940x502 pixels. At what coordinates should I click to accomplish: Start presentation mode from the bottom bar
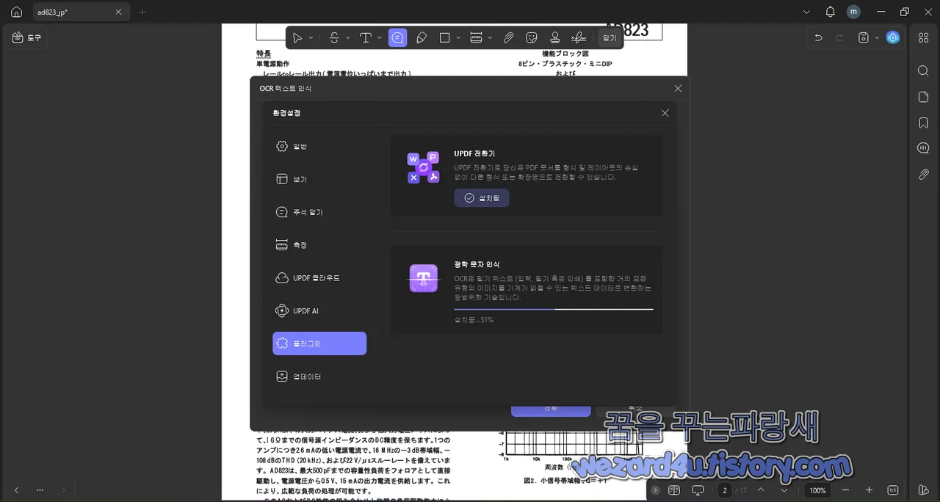[698, 490]
